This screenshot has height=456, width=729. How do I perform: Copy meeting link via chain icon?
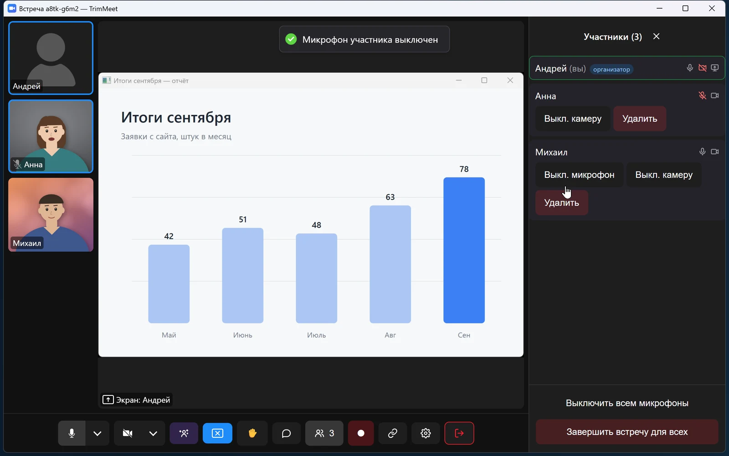click(x=392, y=433)
